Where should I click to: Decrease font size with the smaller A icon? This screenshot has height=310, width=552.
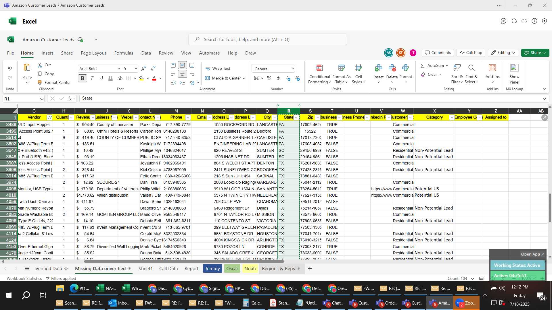(x=153, y=69)
